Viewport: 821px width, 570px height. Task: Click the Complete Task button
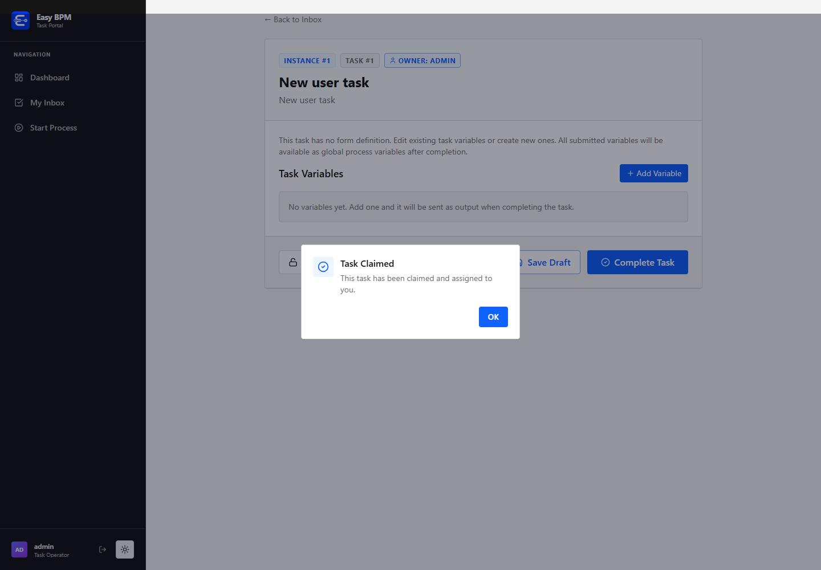click(637, 262)
